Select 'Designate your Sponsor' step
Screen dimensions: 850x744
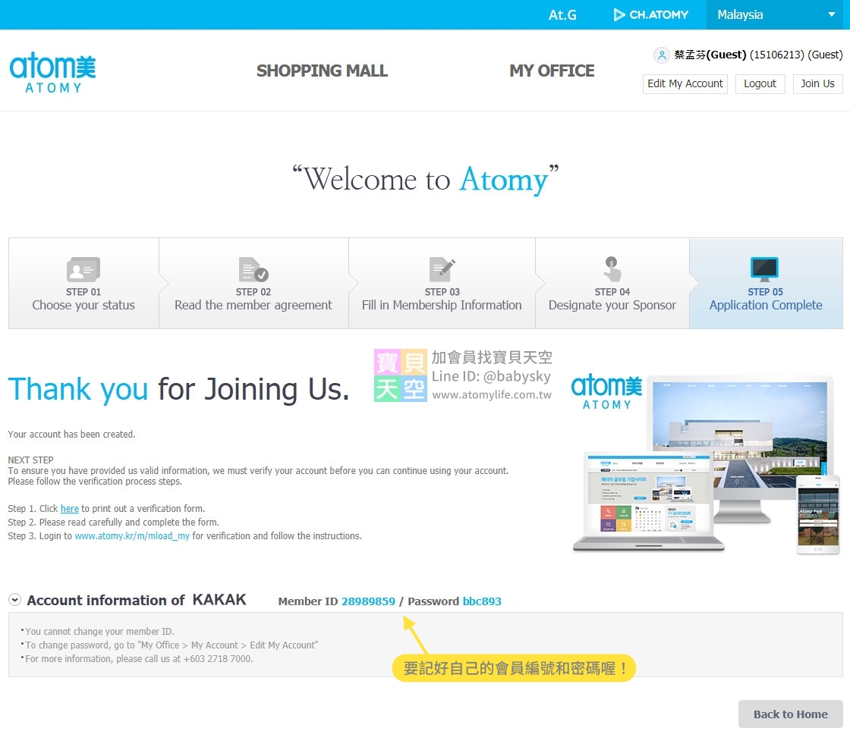[612, 284]
